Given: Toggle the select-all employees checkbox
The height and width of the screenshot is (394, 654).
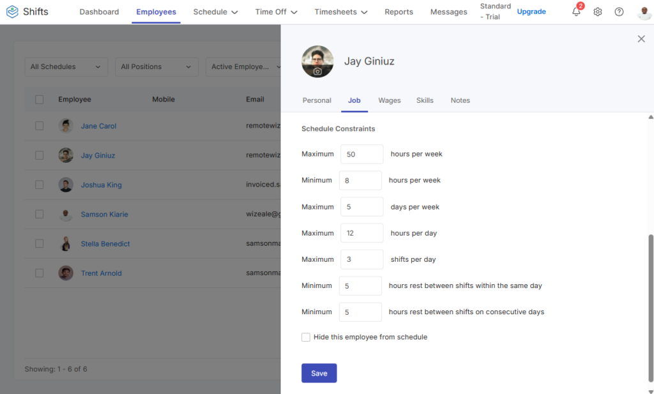Looking at the screenshot, I should pyautogui.click(x=39, y=99).
